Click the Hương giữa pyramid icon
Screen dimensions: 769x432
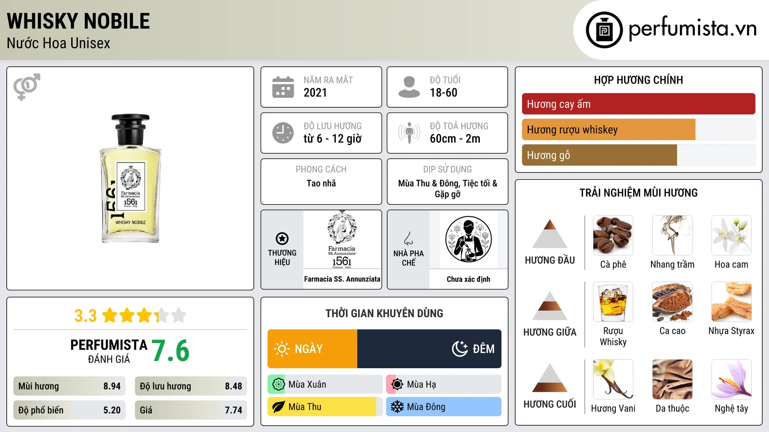point(550,306)
